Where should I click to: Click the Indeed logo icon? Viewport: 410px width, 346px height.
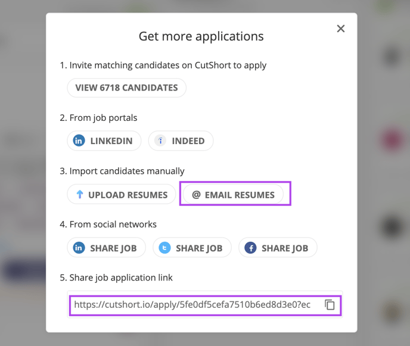[160, 141]
